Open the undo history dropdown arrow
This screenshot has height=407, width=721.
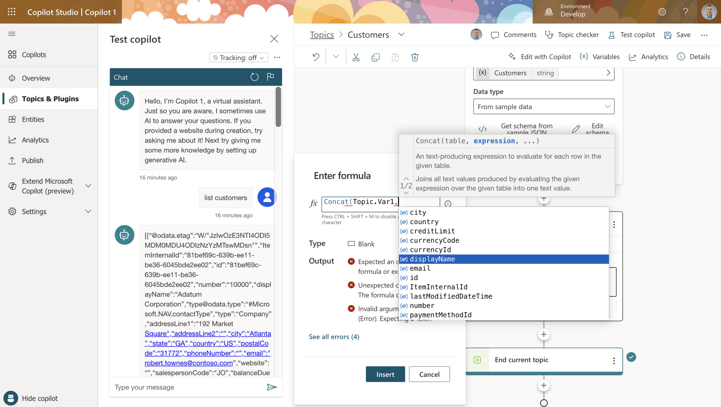[336, 57]
